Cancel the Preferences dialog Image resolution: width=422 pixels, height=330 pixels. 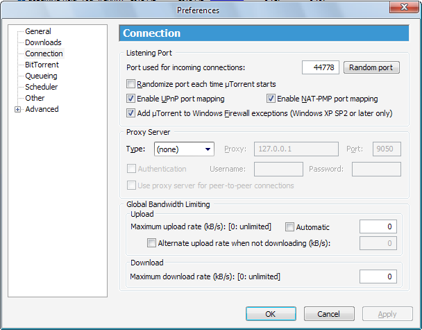(330, 314)
